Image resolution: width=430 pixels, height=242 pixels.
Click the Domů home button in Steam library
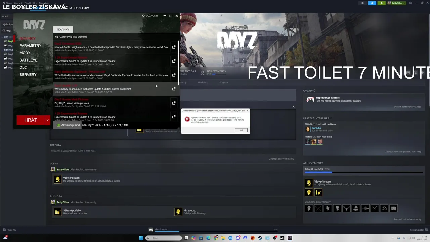point(5,16)
